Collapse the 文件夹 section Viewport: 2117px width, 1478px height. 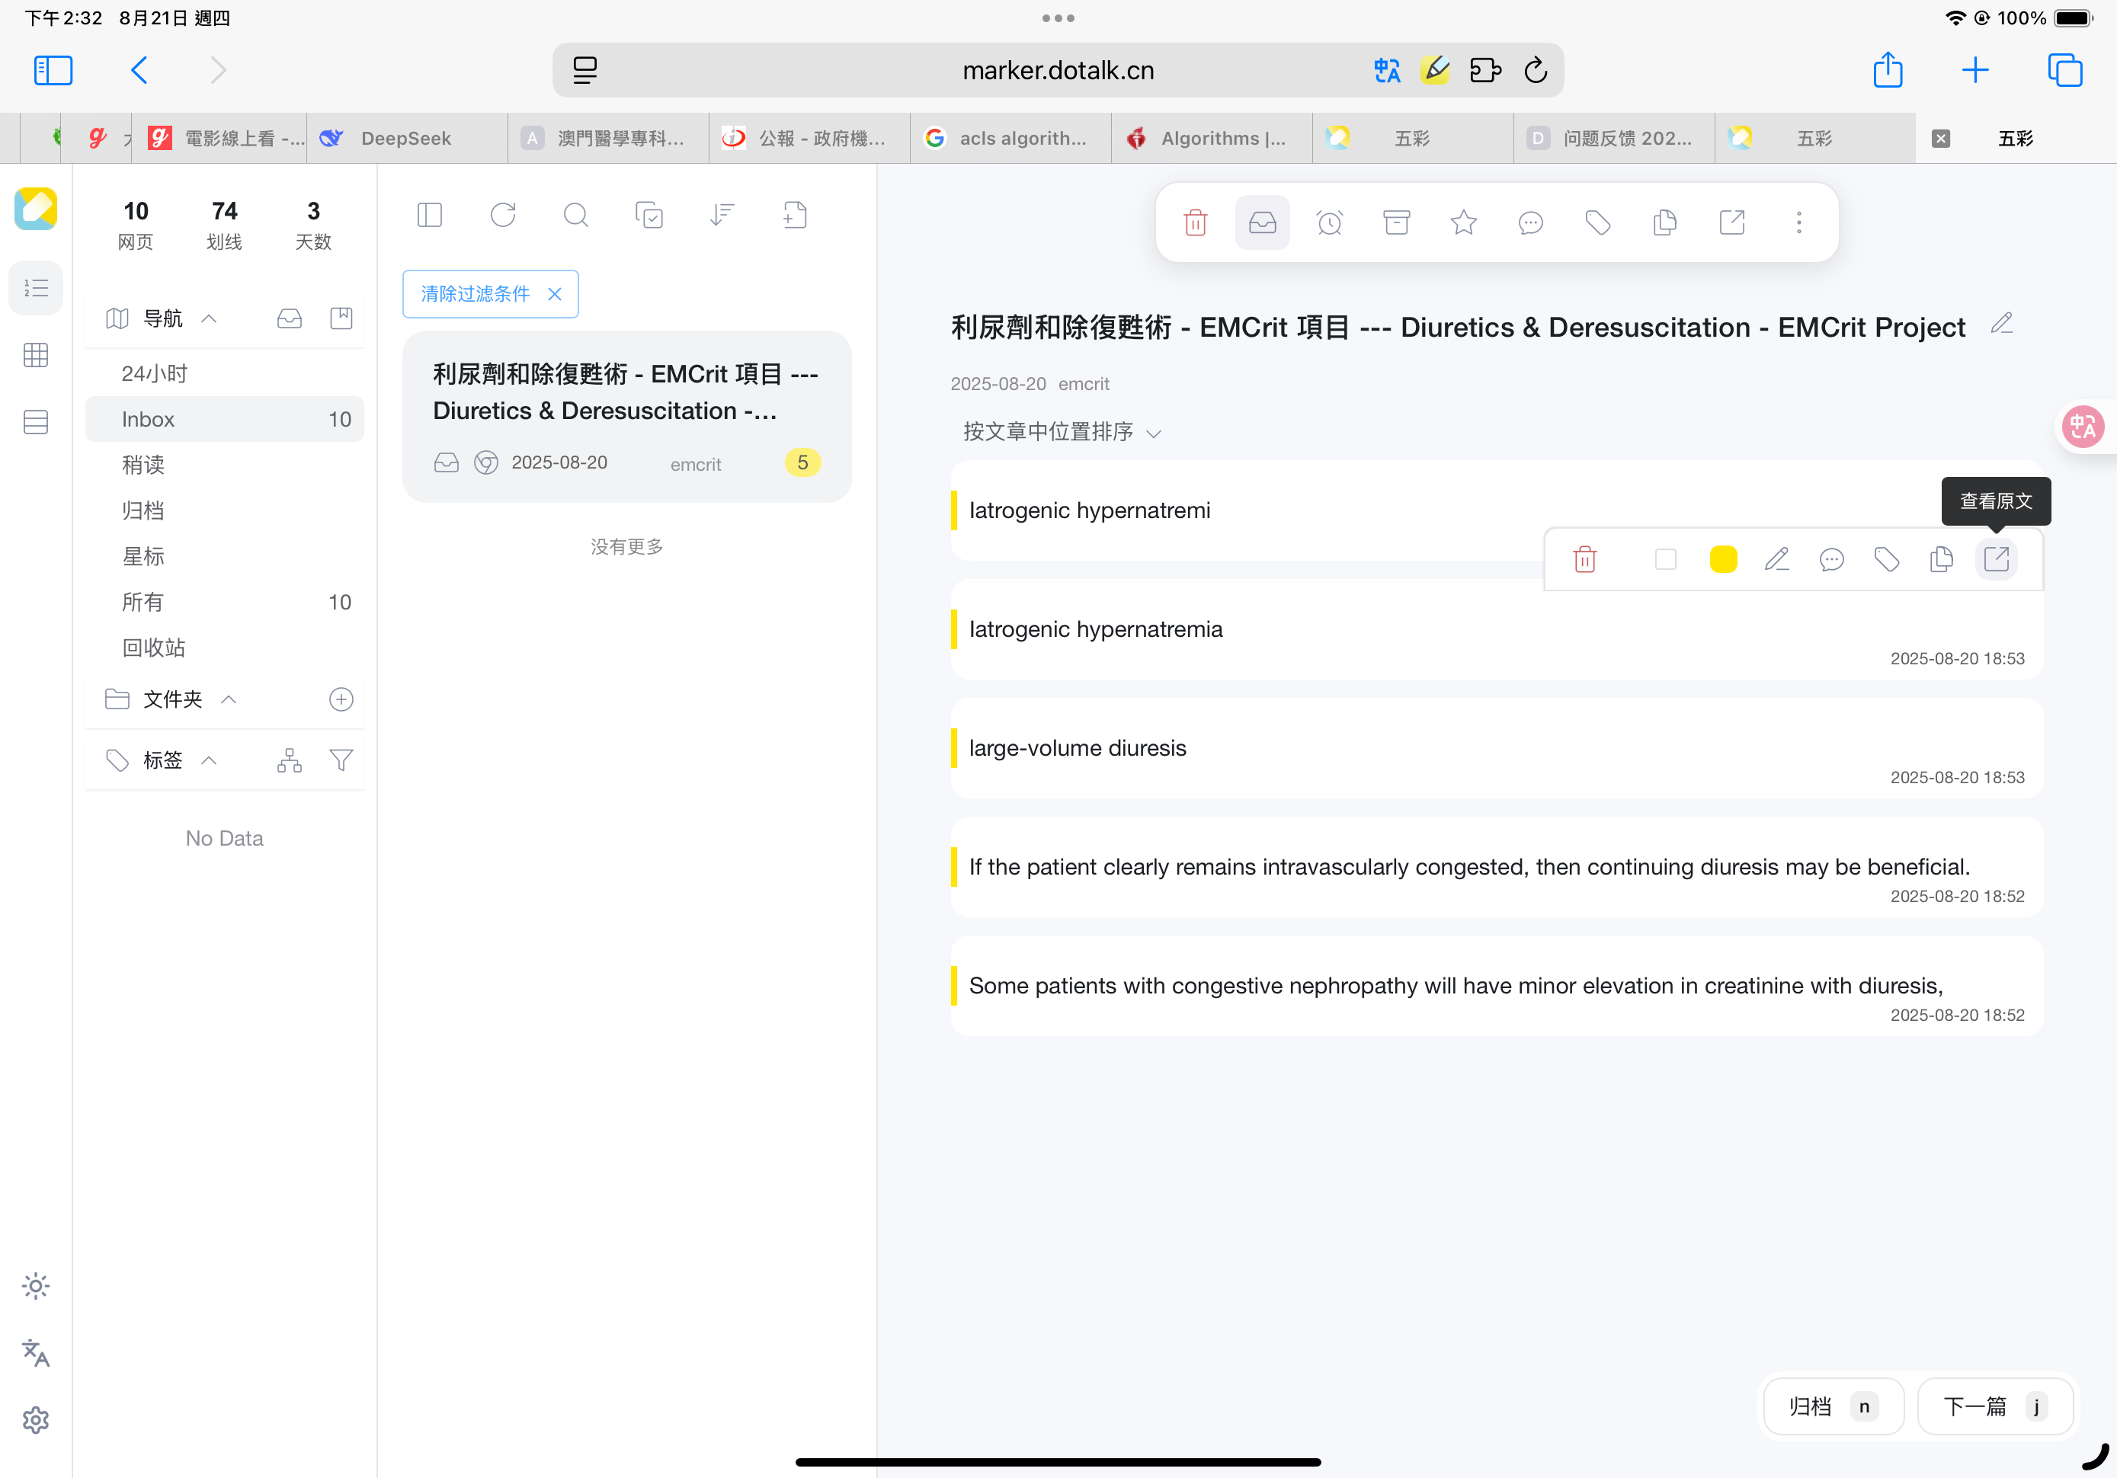pos(229,700)
